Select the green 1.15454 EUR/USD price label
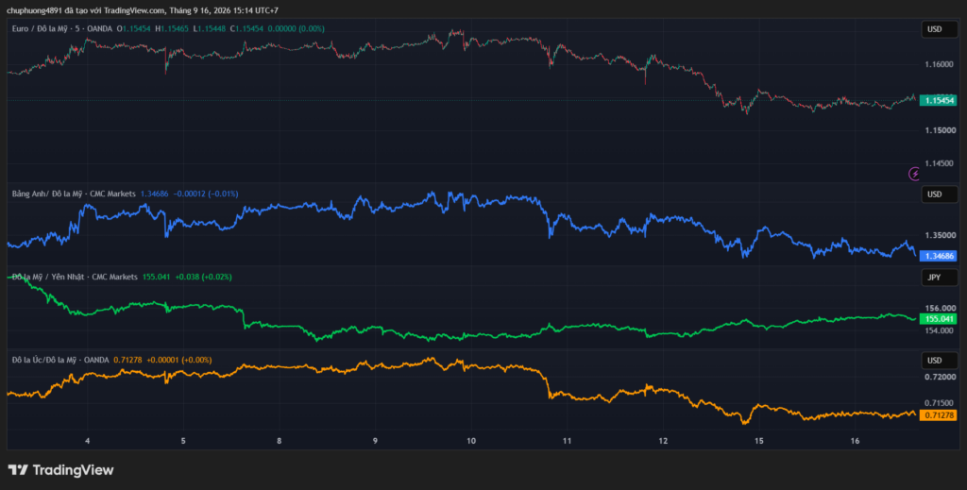 (938, 100)
